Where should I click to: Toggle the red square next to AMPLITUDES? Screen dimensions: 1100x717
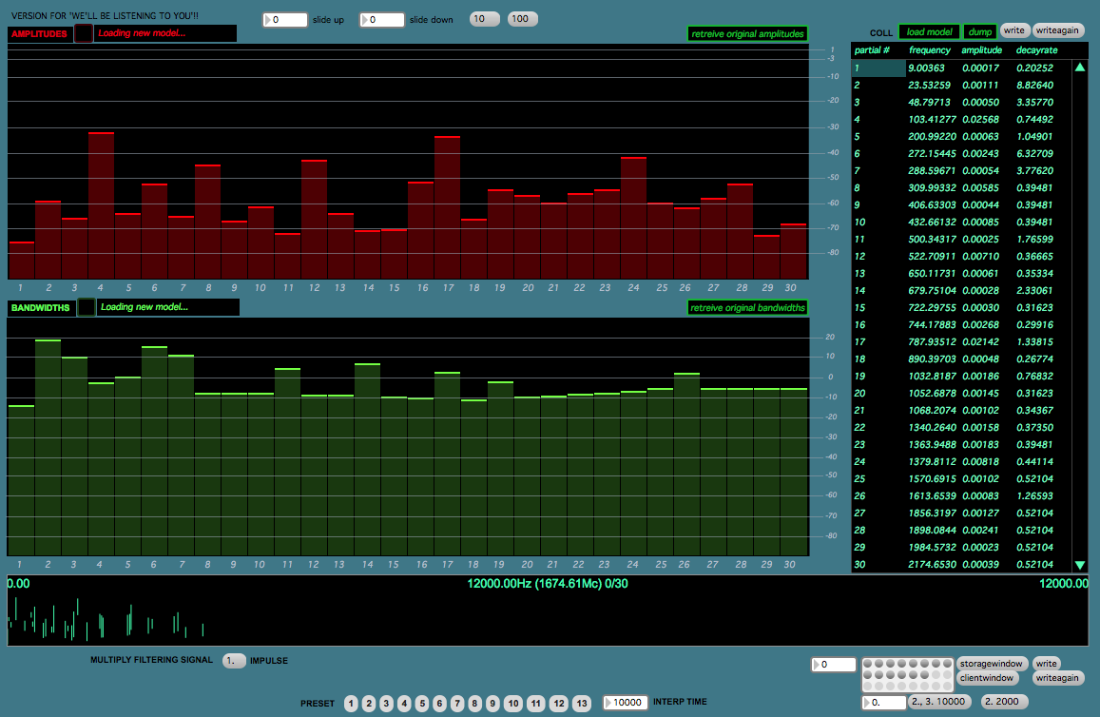coord(84,33)
